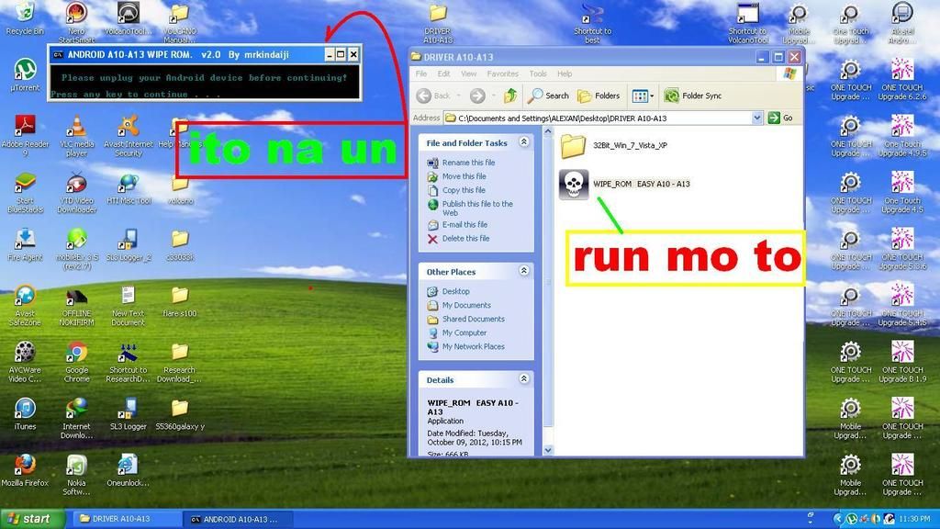Click the Search toolbar button
This screenshot has height=529, width=940.
click(x=548, y=96)
